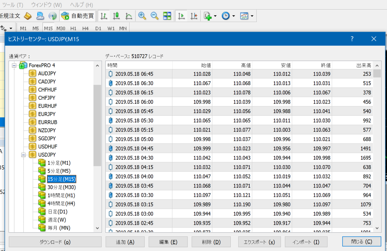Open the indicators list icon with green plus

tap(208, 16)
